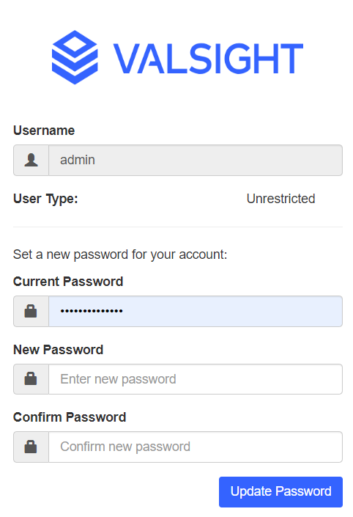Click the user silhouette icon beside admin
Viewport: 353px width, 517px height.
(x=31, y=160)
